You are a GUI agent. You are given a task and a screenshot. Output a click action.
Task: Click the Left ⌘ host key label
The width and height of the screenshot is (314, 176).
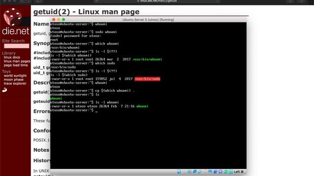pyautogui.click(x=239, y=172)
